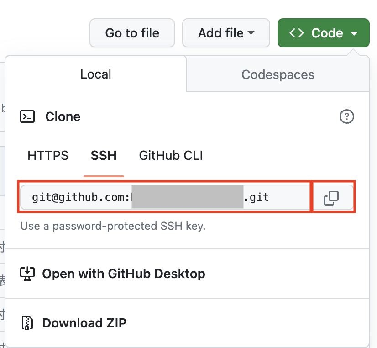Collapse the green Code dropdown caret

[x=354, y=33]
